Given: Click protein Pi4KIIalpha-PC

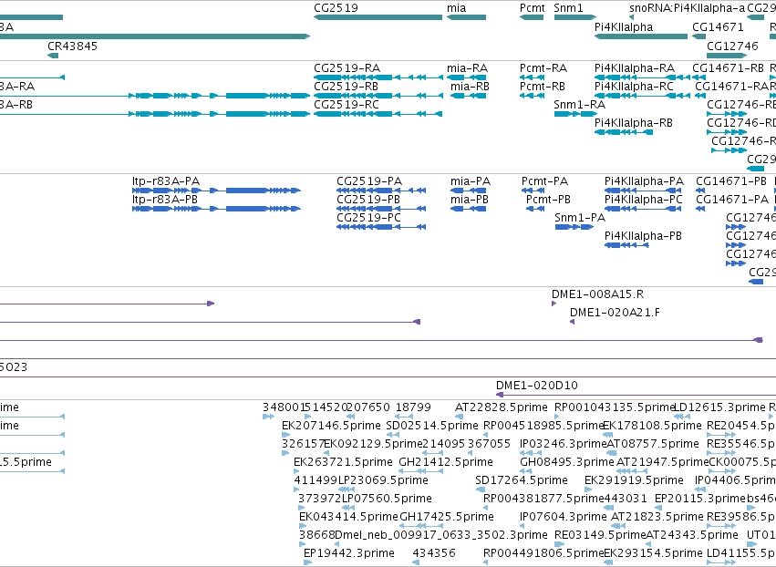Looking at the screenshot, I should pyautogui.click(x=644, y=200).
